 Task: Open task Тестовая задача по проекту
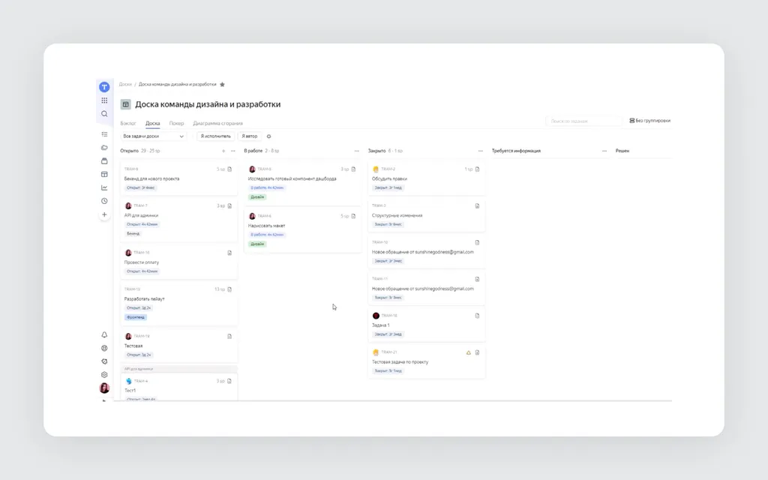400,362
